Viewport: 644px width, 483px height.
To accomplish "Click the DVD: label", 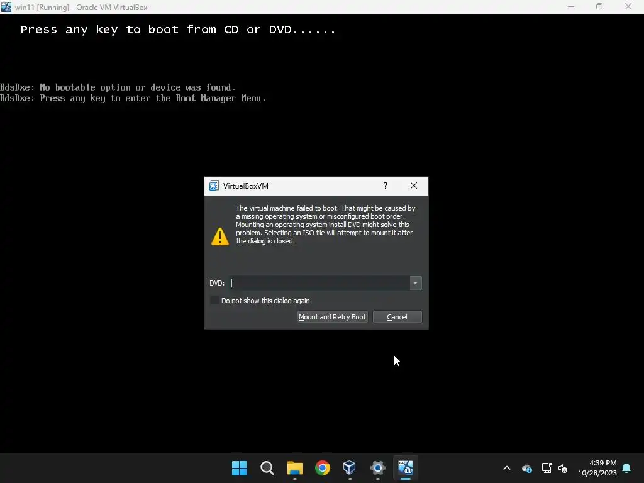I will pyautogui.click(x=217, y=283).
